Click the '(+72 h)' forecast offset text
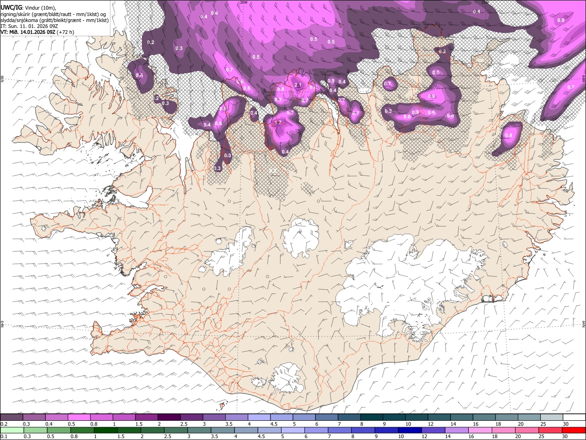 coord(66,32)
